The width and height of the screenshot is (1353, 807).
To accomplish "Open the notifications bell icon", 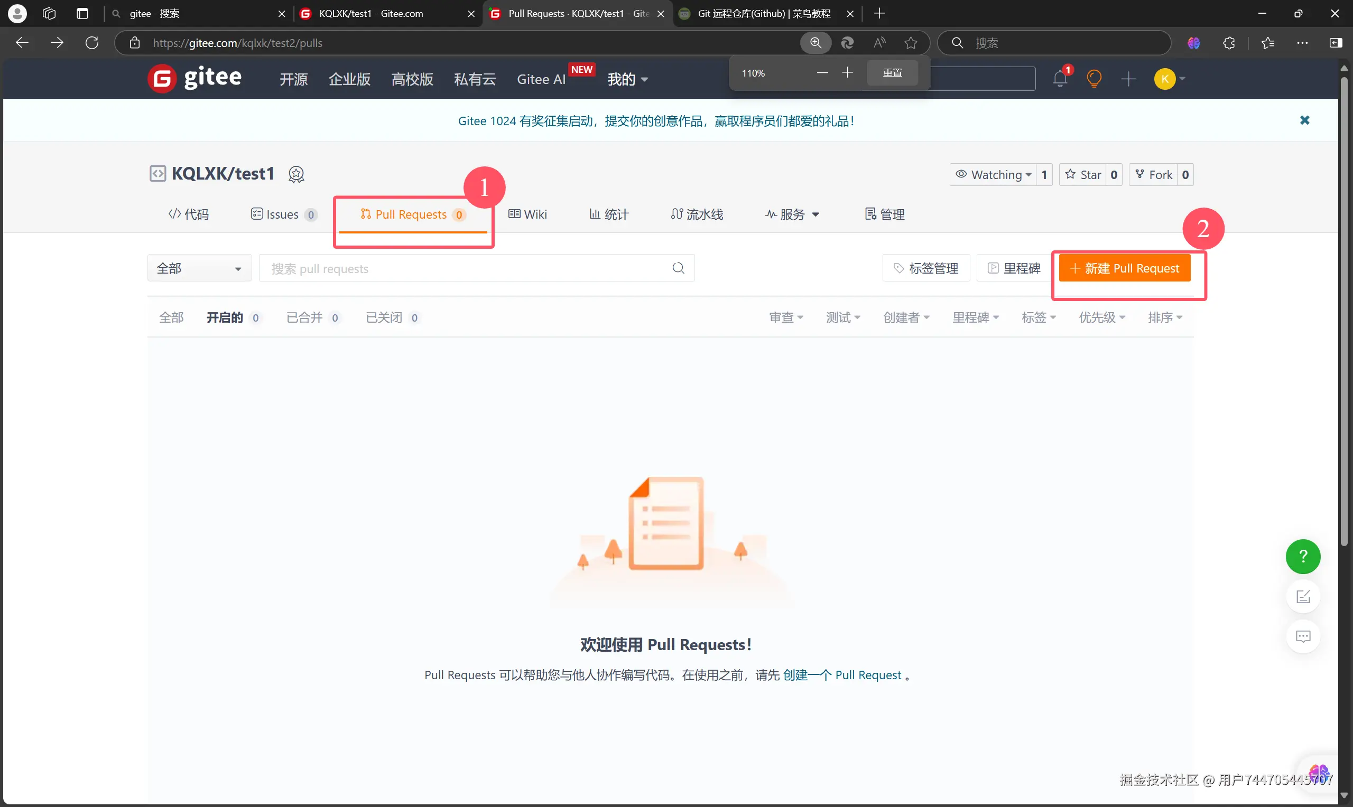I will tap(1059, 79).
